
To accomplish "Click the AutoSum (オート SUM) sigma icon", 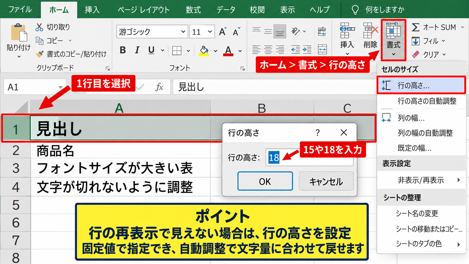I will coord(416,27).
